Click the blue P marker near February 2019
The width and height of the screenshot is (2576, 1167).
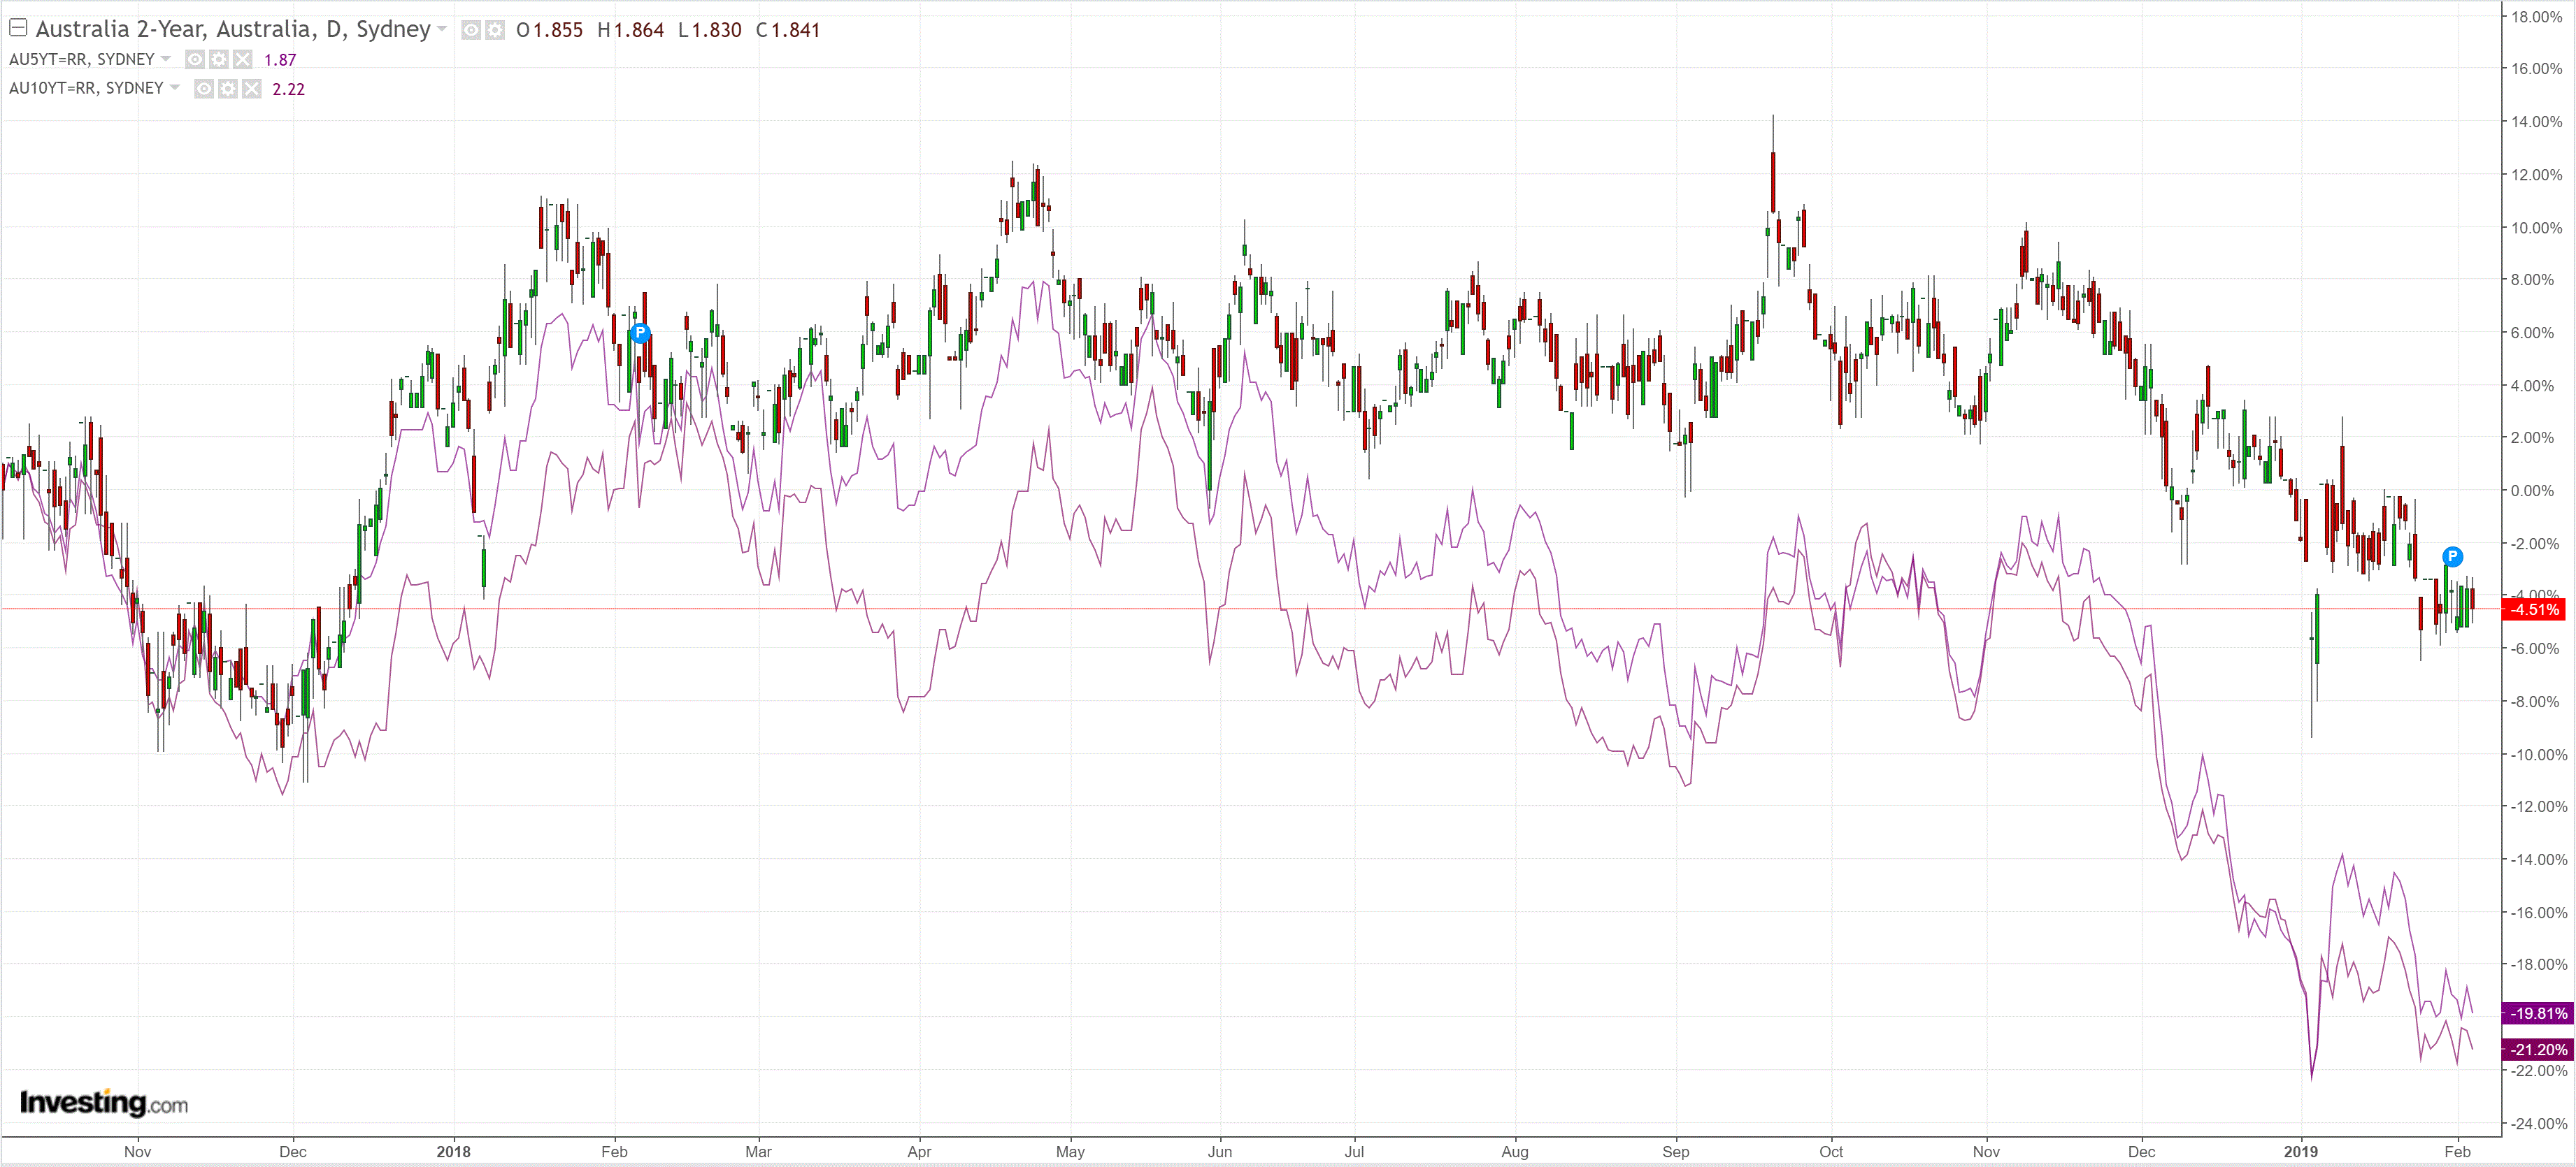(x=2452, y=556)
